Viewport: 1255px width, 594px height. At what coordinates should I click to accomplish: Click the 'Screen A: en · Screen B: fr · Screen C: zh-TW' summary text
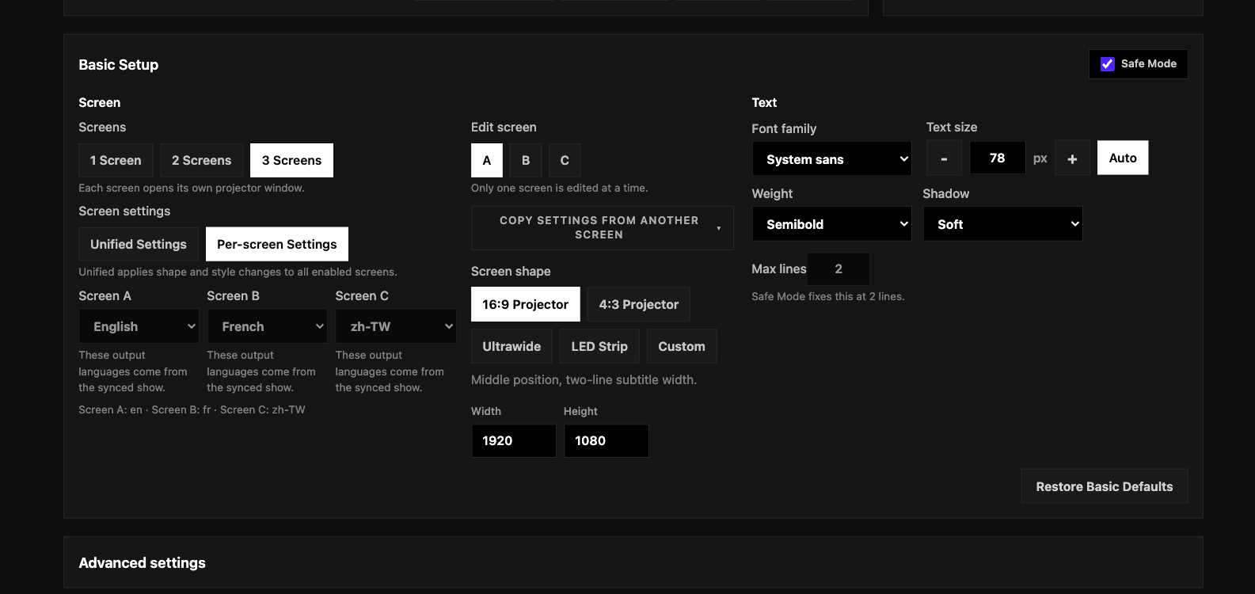click(x=192, y=409)
